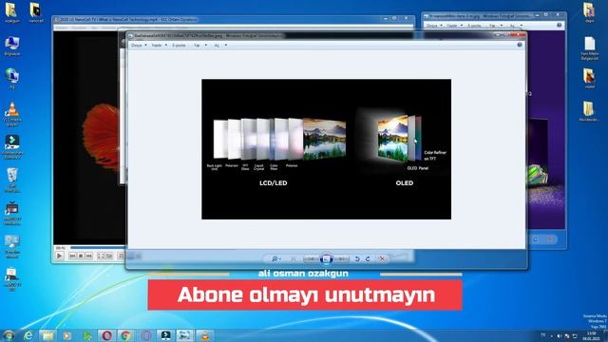Viewport: 608px width, 342px height.
Task: Open help in front Photo Viewer toolbar
Action: (520, 45)
